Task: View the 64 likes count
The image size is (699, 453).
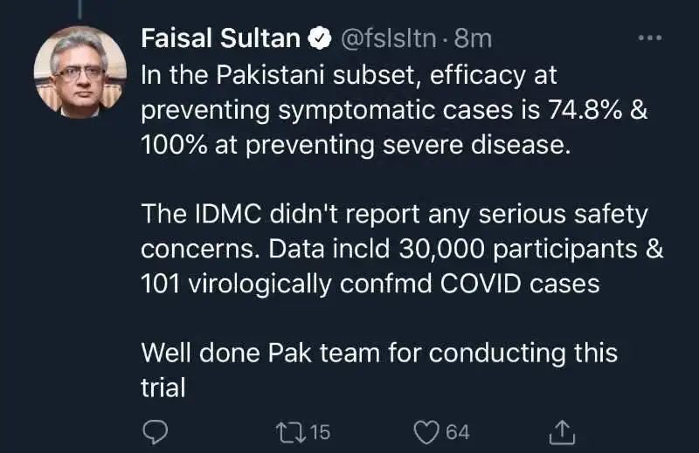Action: point(458,431)
